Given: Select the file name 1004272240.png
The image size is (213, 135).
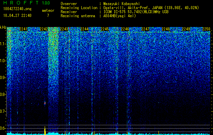Looking at the screenshot, I should coord(17,9).
